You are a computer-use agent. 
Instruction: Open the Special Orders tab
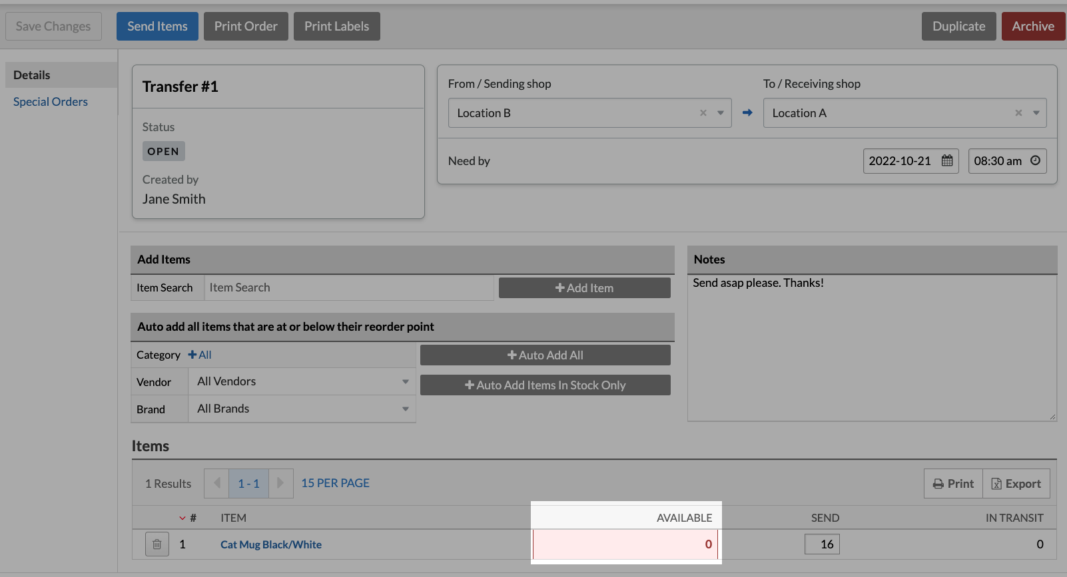tap(51, 102)
